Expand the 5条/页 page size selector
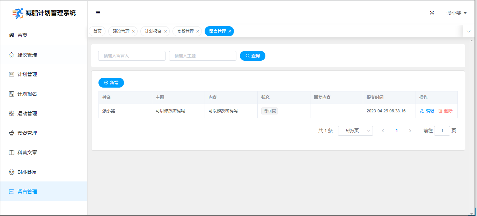477x216 pixels. pyautogui.click(x=355, y=131)
